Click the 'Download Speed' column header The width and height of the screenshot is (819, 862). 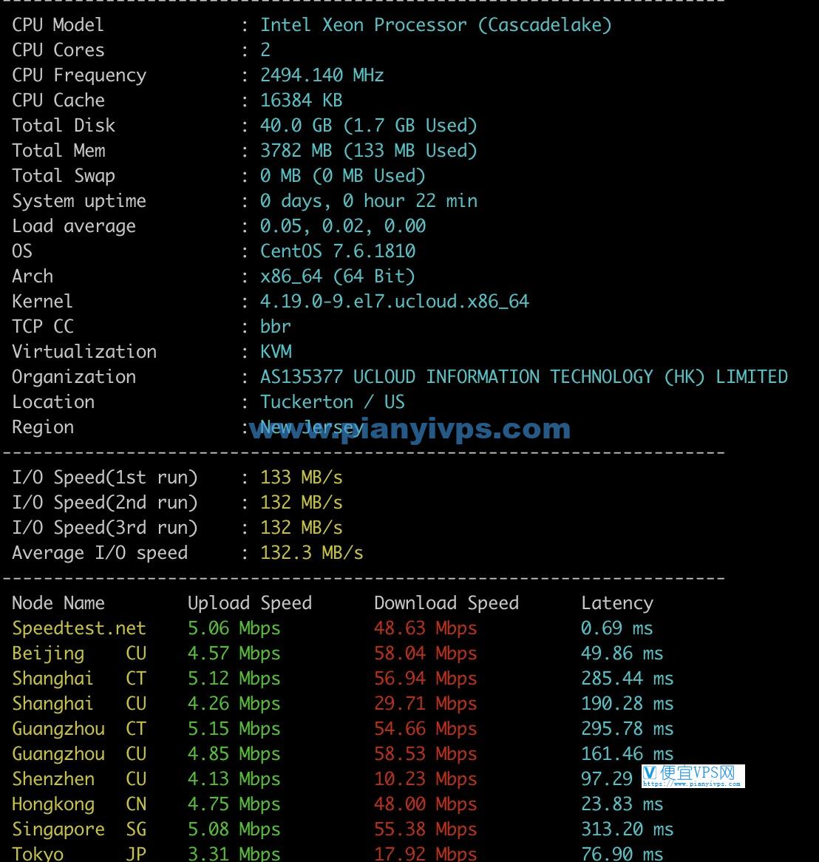[x=446, y=603]
